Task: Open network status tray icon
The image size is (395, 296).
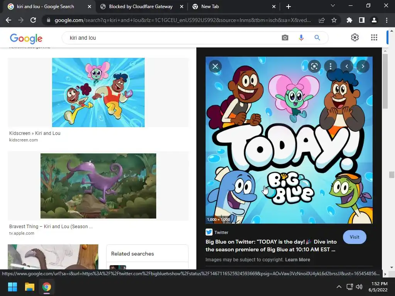Action: tap(349, 287)
